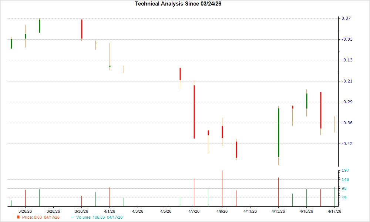Screen dimensions: 370x222
Task: Click the small green candle at 4/1/26
Action: 110,67
